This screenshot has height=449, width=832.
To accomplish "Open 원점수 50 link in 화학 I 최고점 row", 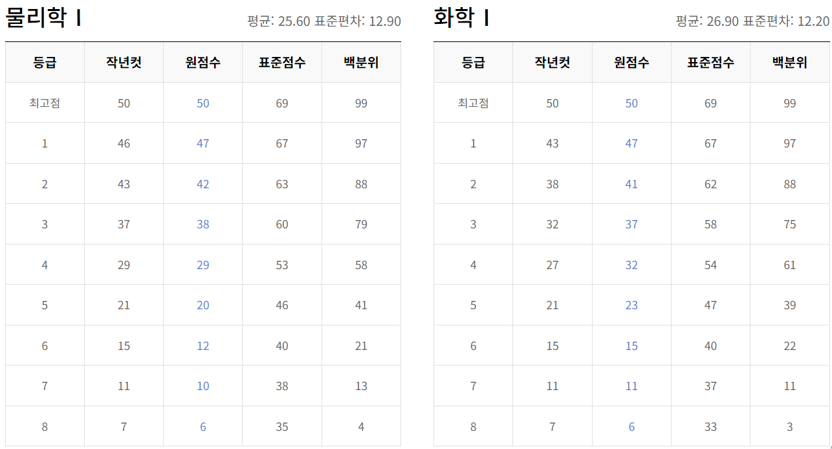I will (631, 104).
